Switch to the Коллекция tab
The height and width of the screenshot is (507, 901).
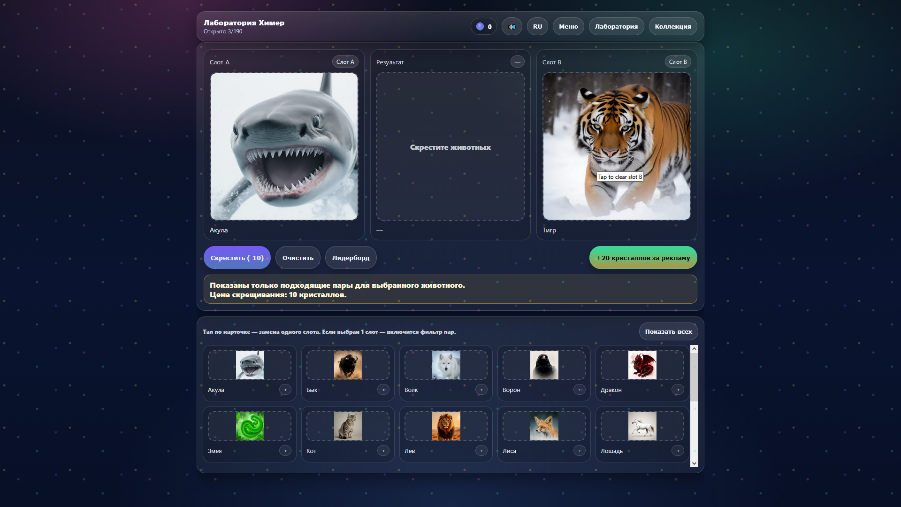click(673, 26)
